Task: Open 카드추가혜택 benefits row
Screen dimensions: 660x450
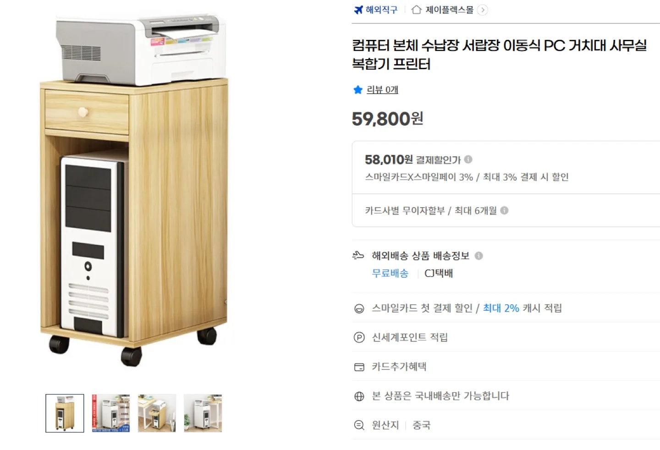Action: [x=506, y=366]
